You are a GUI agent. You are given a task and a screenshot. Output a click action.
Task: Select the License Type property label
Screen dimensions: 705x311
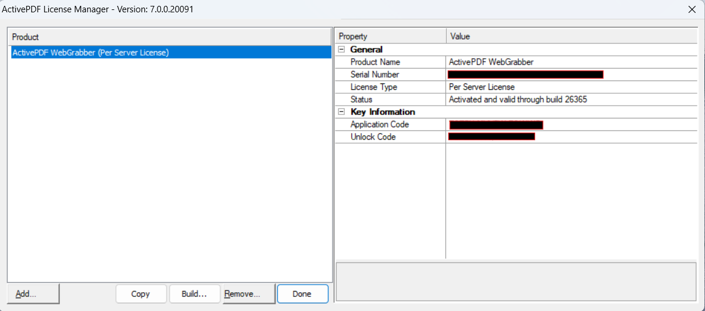(x=374, y=87)
